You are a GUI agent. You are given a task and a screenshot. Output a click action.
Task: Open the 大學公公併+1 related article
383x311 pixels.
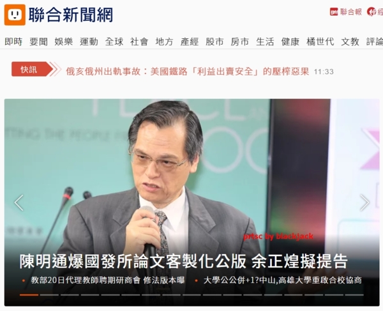point(282,280)
